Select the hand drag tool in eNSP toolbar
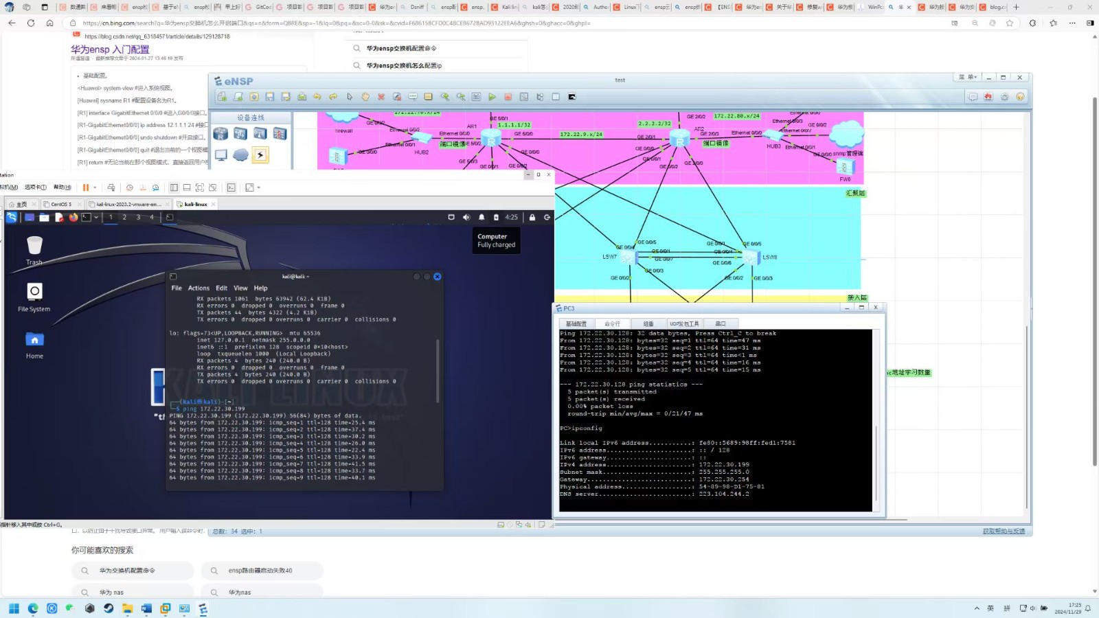This screenshot has height=618, width=1099. 365,97
